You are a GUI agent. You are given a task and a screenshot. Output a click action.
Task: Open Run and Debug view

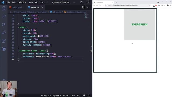click(4, 33)
